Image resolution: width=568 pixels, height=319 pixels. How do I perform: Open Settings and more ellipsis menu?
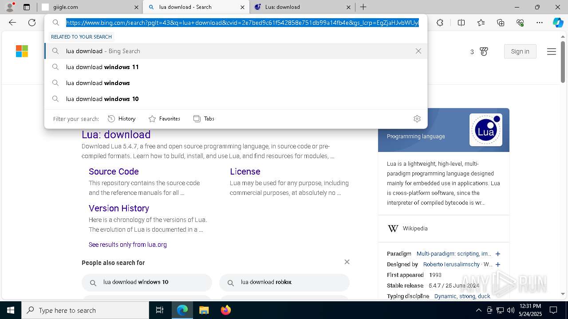[x=540, y=23]
